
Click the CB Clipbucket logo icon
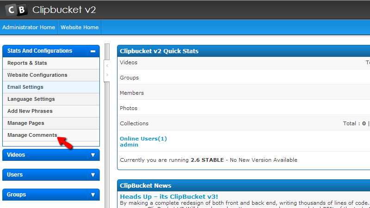16,10
